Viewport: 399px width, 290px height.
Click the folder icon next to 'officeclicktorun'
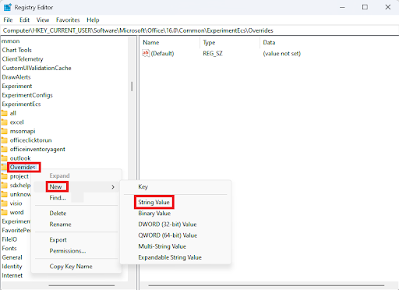(5, 140)
